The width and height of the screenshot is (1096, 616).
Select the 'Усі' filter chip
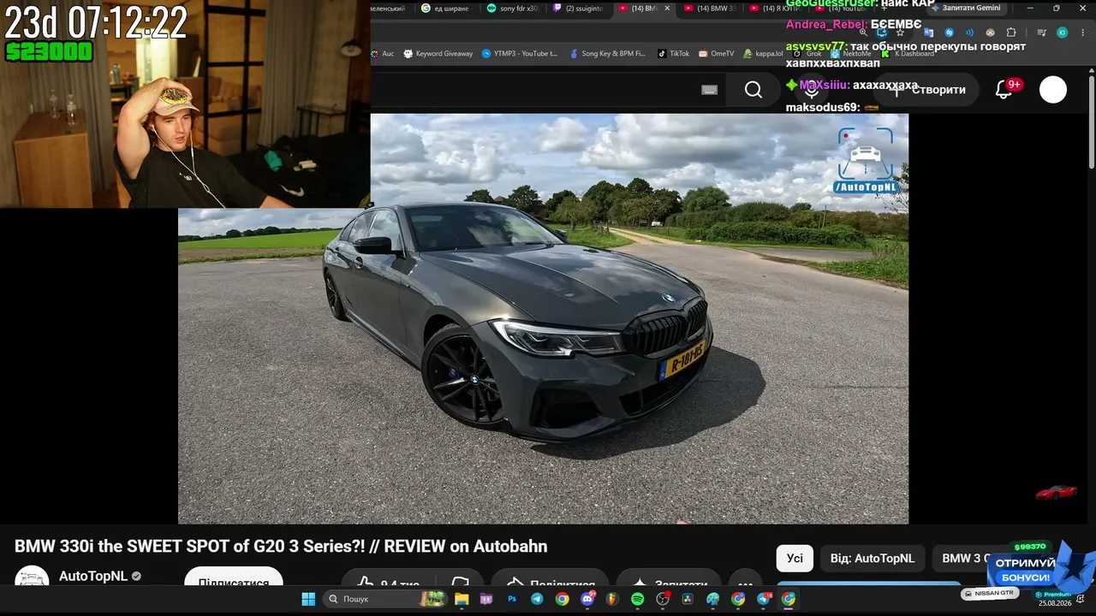pyautogui.click(x=795, y=559)
